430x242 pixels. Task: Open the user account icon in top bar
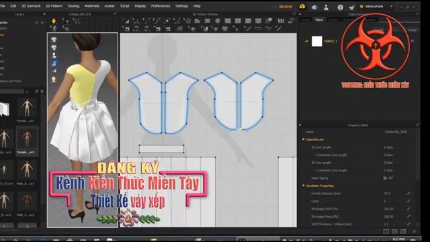pyautogui.click(x=326, y=7)
